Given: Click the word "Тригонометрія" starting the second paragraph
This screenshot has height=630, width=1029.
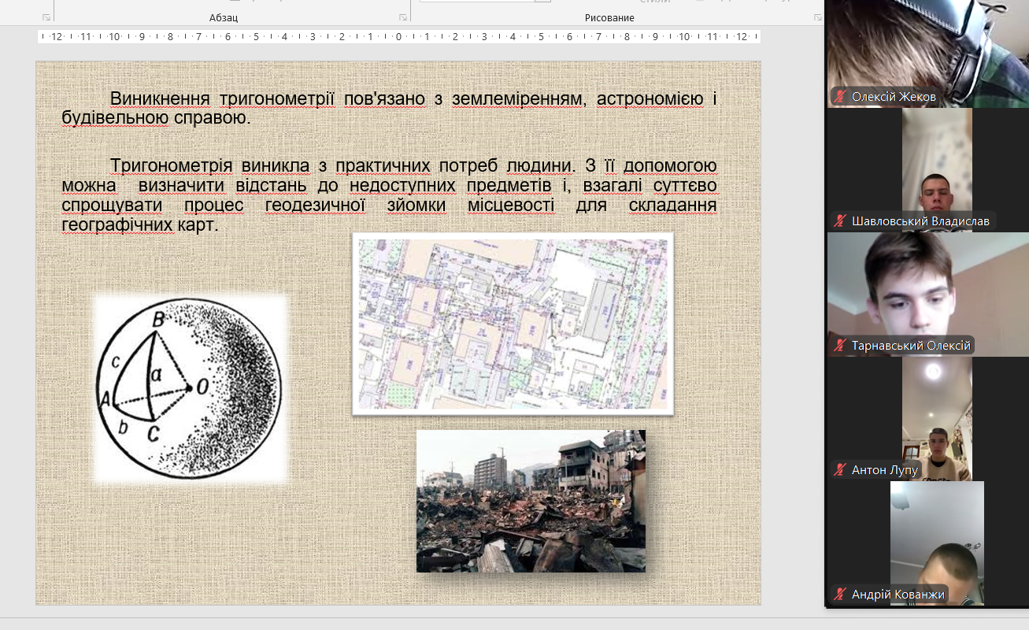Looking at the screenshot, I should click(x=171, y=165).
